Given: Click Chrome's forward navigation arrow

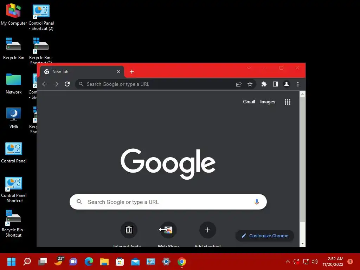Looking at the screenshot, I should pos(56,84).
